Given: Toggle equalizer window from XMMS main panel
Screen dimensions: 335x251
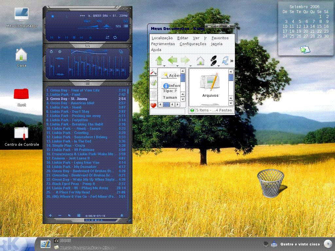Looking at the screenshot, I should (118, 26).
